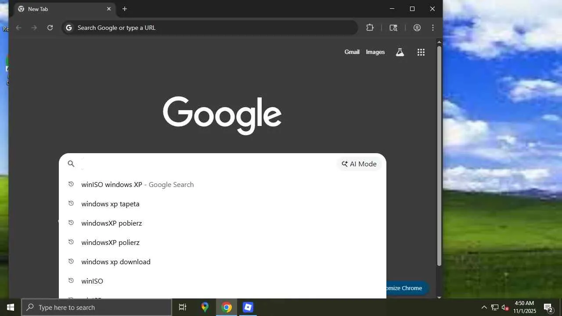Open the Search Labs flask icon

400,52
